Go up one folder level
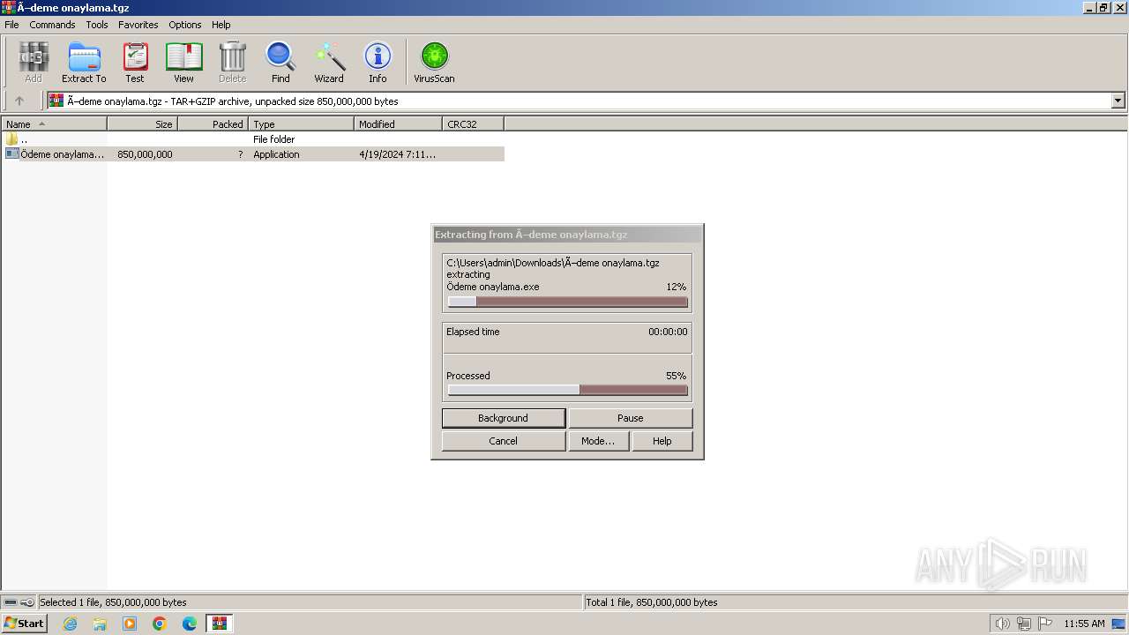The width and height of the screenshot is (1129, 635). coord(19,101)
